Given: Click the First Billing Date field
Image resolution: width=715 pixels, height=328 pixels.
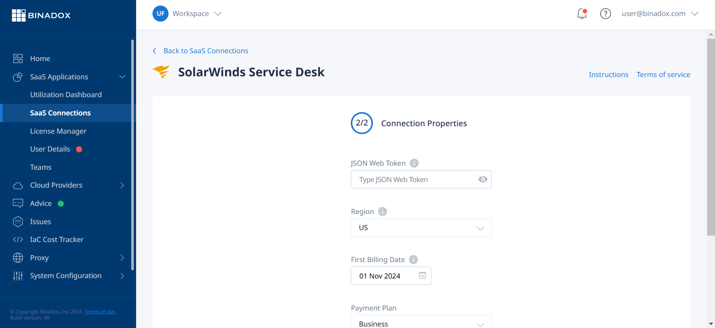Looking at the screenshot, I should point(391,276).
